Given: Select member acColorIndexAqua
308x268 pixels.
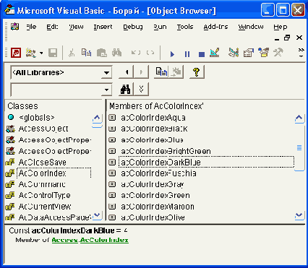Looking at the screenshot, I should point(153,118).
